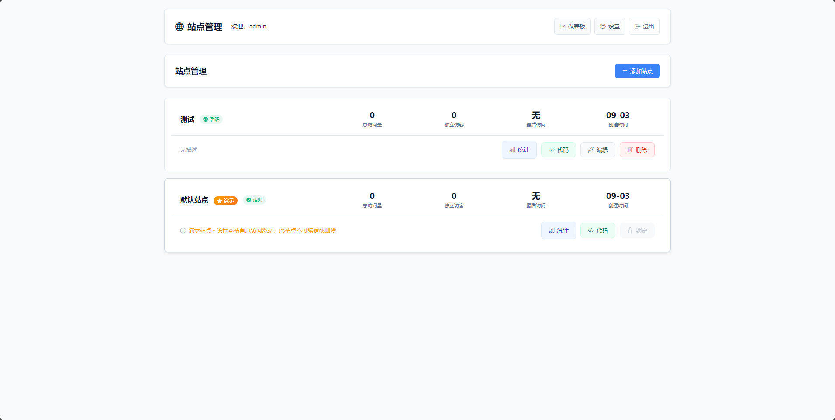Edit the 测试 site via 编辑 button
Screen dimensions: 835x420
tap(598, 150)
